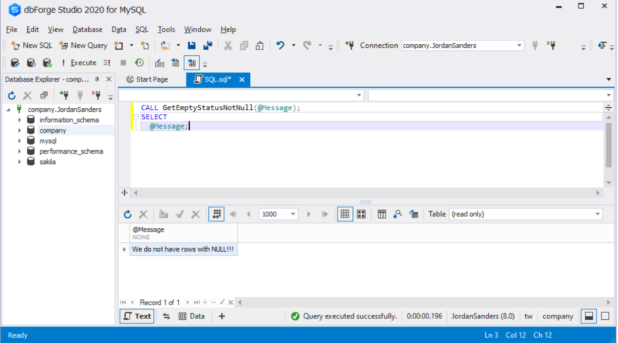Refresh the data grid results
Viewport: 618px width, 343px height.
coord(128,215)
